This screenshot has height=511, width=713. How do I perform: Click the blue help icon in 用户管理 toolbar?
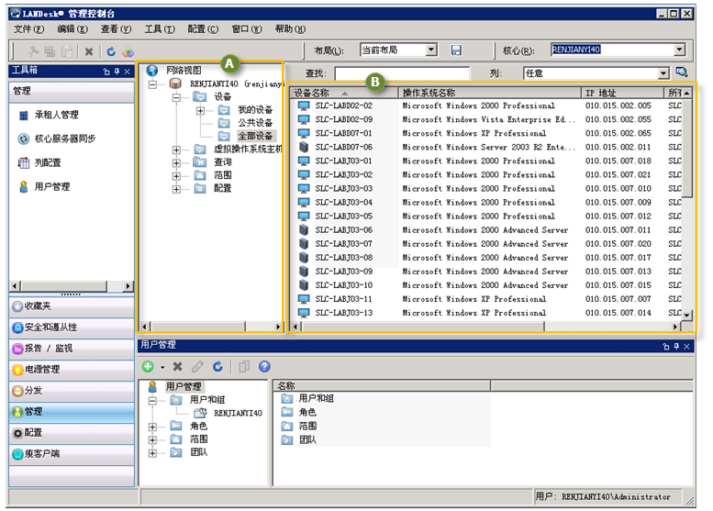[264, 366]
